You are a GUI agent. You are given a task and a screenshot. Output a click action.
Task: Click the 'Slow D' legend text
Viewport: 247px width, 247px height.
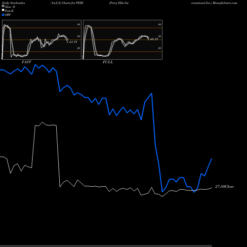[10, 7]
